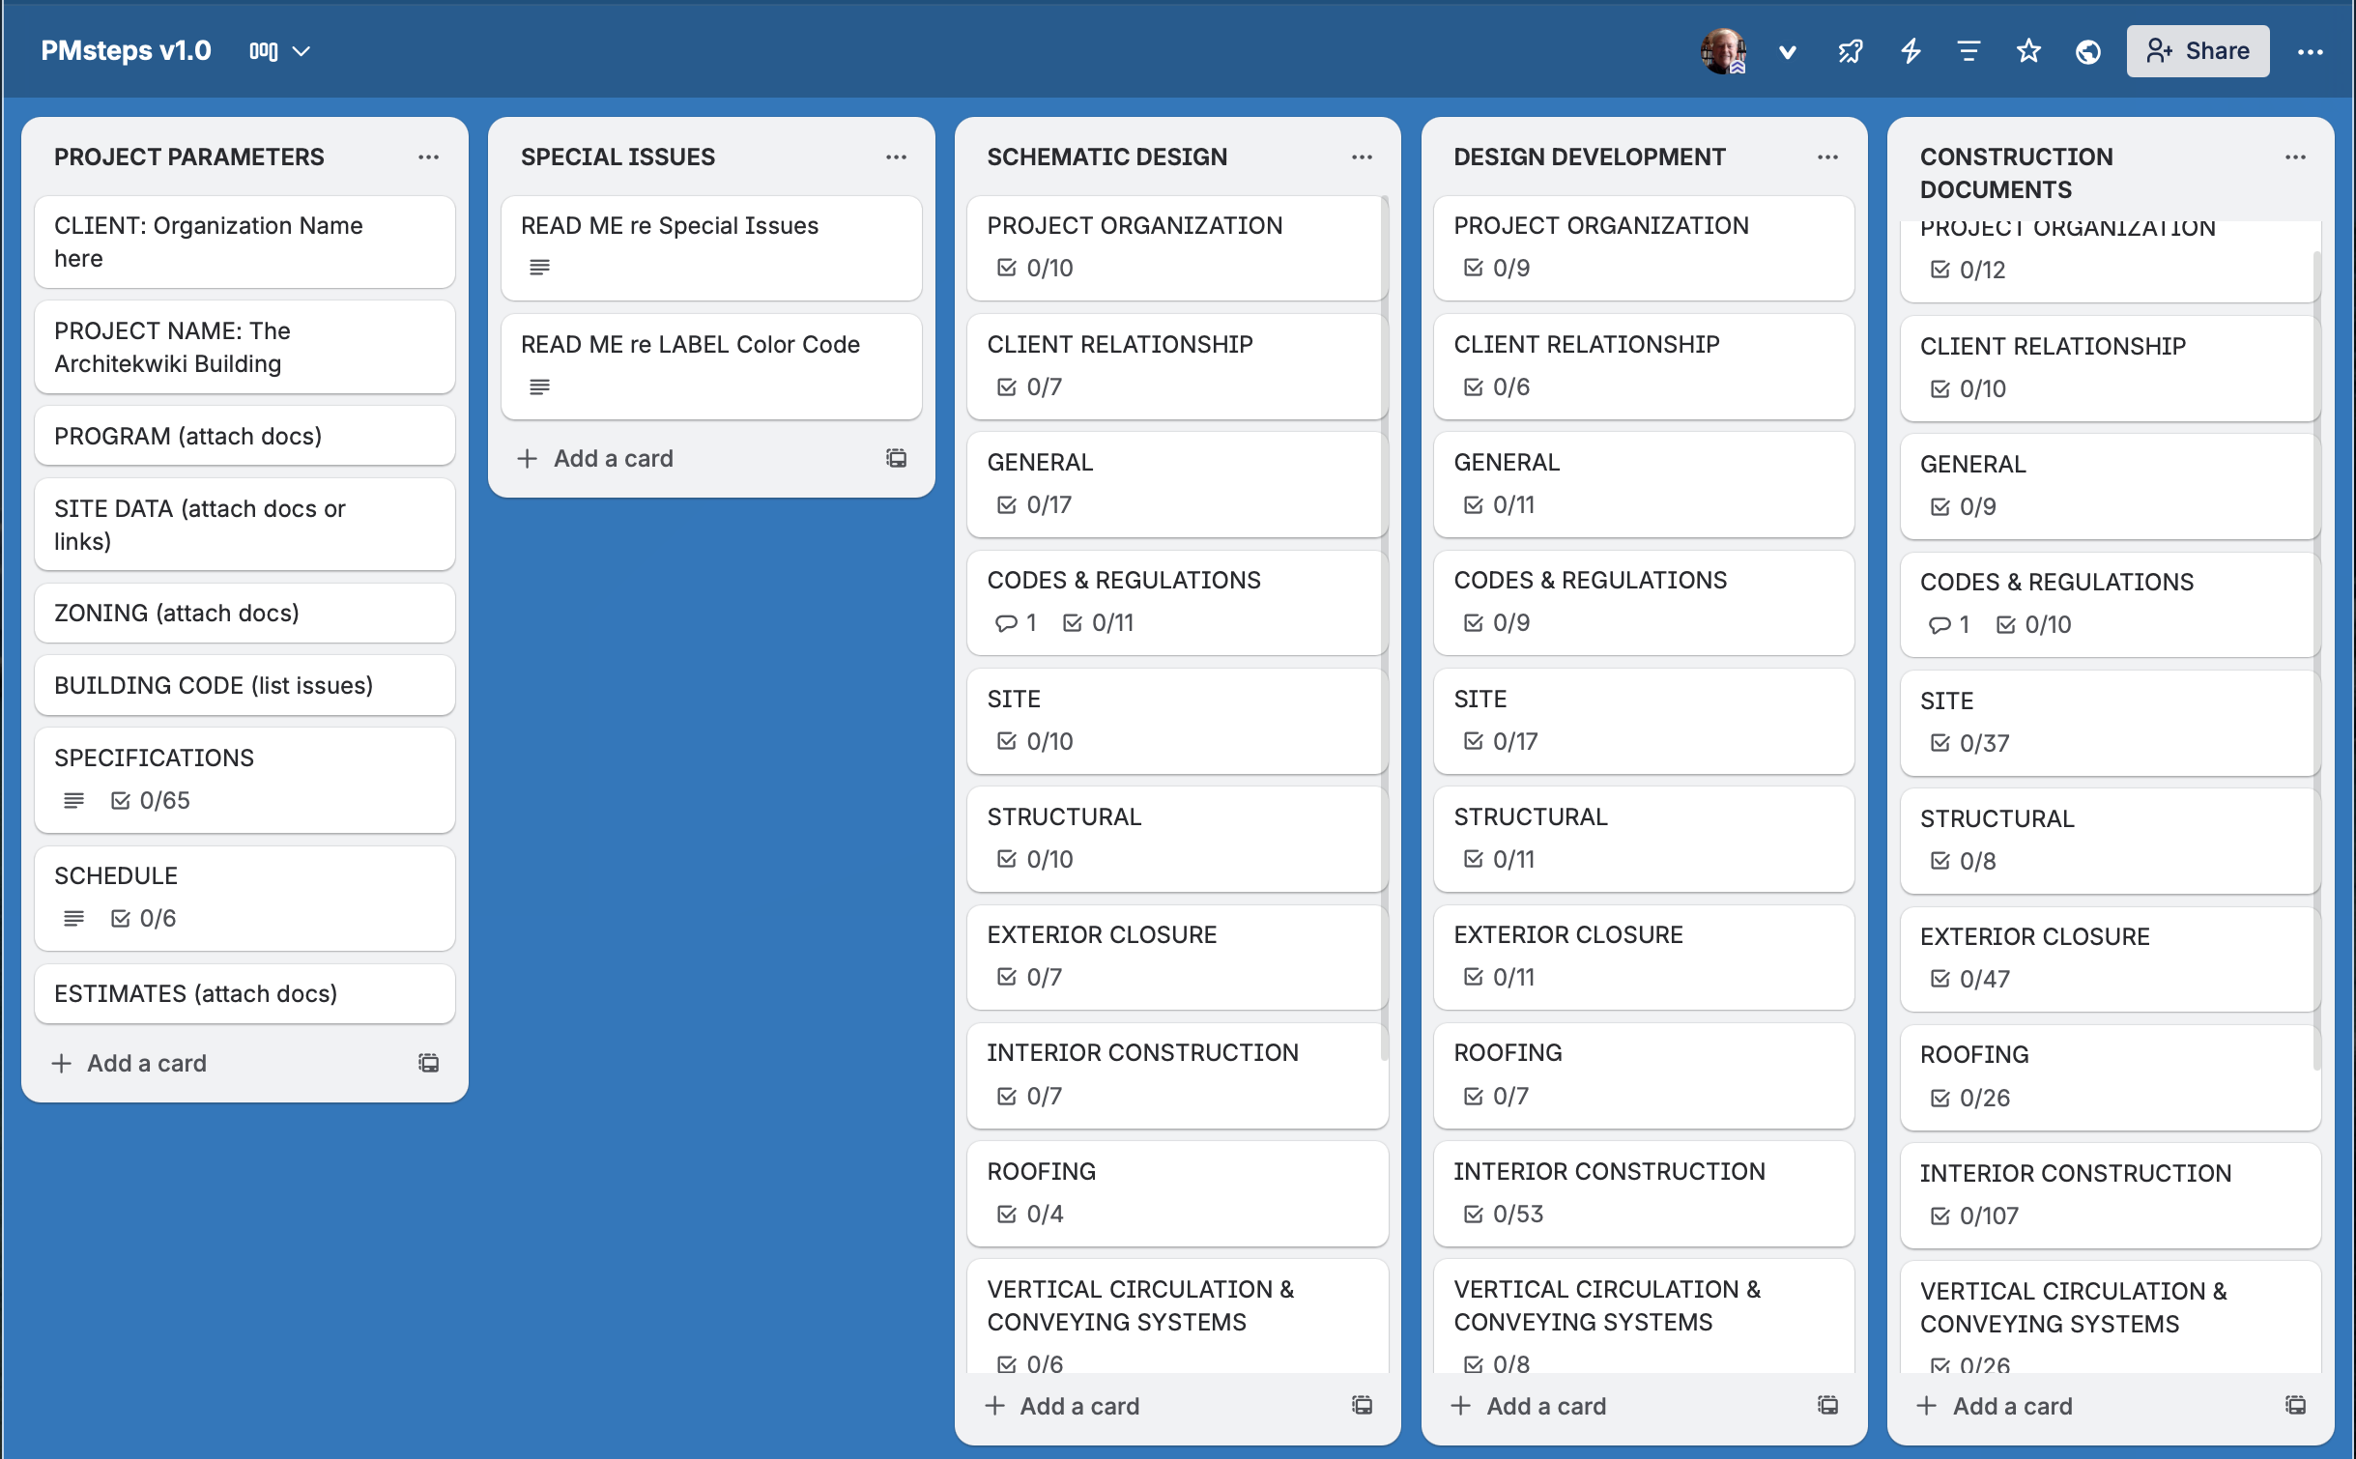
Task: Open the SPECIFICATIONS card with 0/65 checklist
Action: coord(244,779)
